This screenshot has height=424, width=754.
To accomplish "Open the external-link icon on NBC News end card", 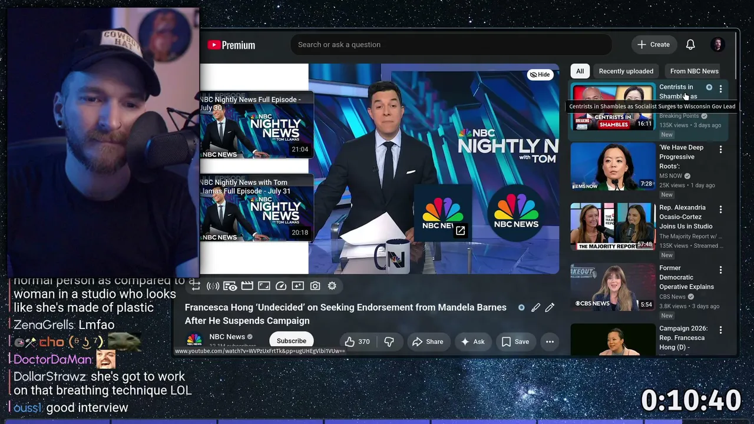I will click(460, 231).
